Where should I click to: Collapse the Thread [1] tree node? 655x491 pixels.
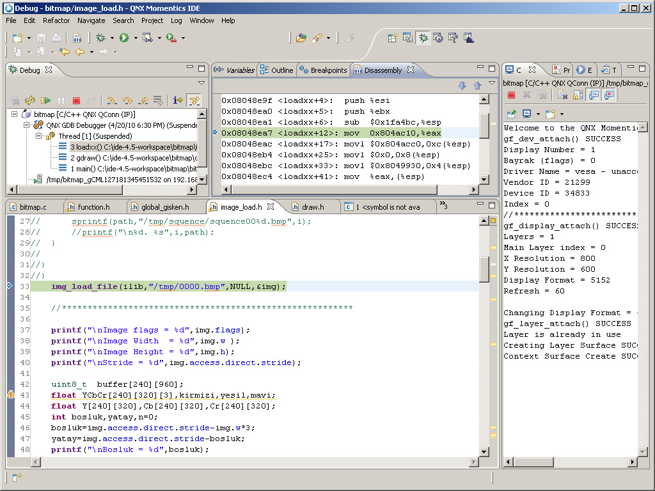[39, 136]
